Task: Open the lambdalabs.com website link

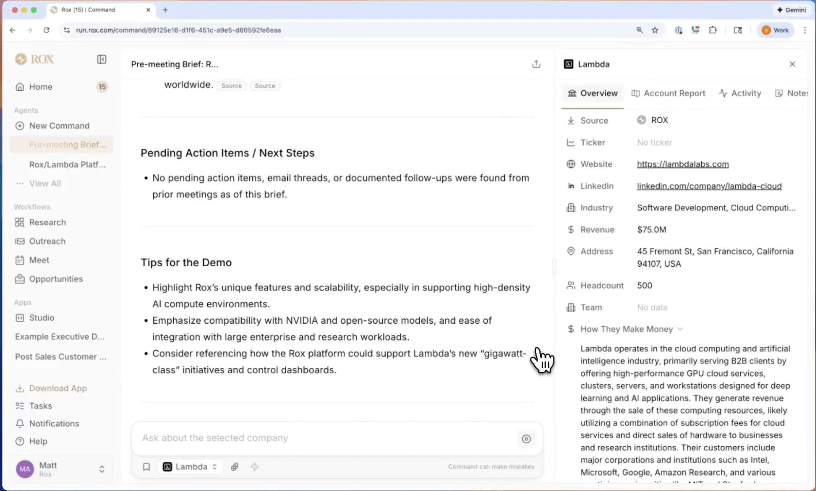Action: click(682, 164)
